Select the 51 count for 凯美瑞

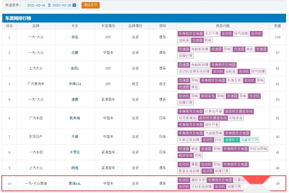pos(277,118)
